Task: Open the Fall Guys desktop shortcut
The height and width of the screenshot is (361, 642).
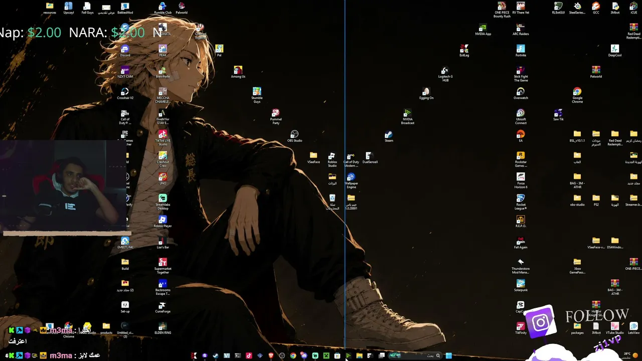Action: (87, 8)
